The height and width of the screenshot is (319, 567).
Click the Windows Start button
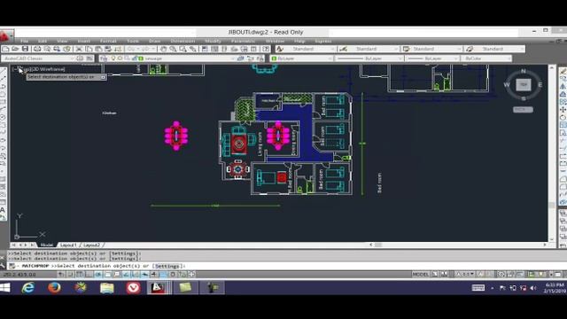click(5, 288)
